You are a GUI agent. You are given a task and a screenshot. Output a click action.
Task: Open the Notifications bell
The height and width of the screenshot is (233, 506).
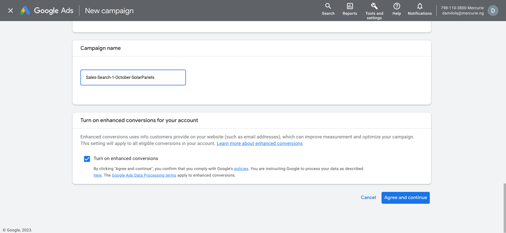click(420, 6)
